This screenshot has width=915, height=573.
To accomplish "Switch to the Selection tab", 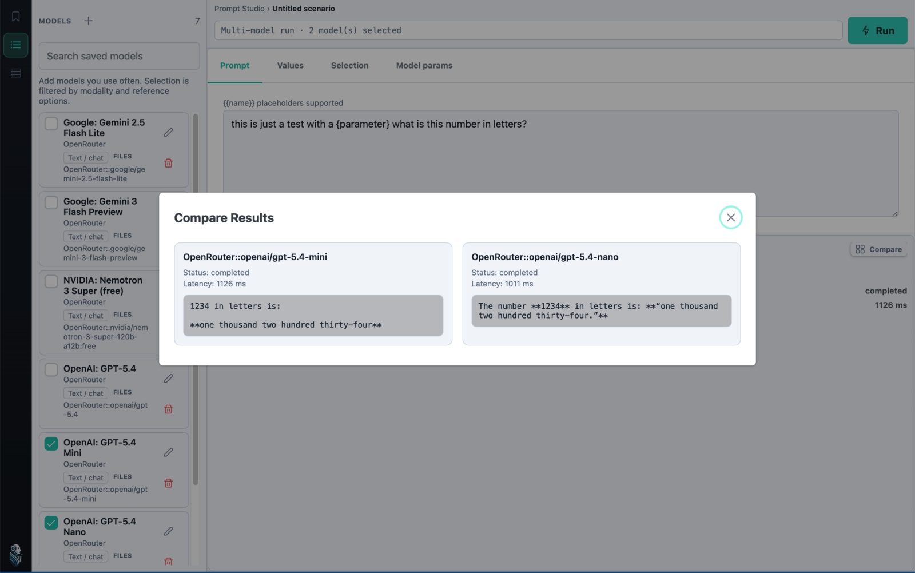I will [349, 66].
